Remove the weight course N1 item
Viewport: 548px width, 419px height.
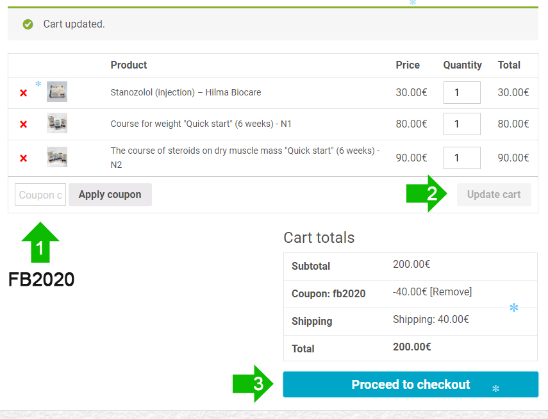click(x=24, y=124)
